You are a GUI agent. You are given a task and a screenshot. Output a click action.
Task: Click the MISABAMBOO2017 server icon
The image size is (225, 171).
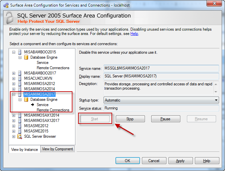[x=20, y=73]
